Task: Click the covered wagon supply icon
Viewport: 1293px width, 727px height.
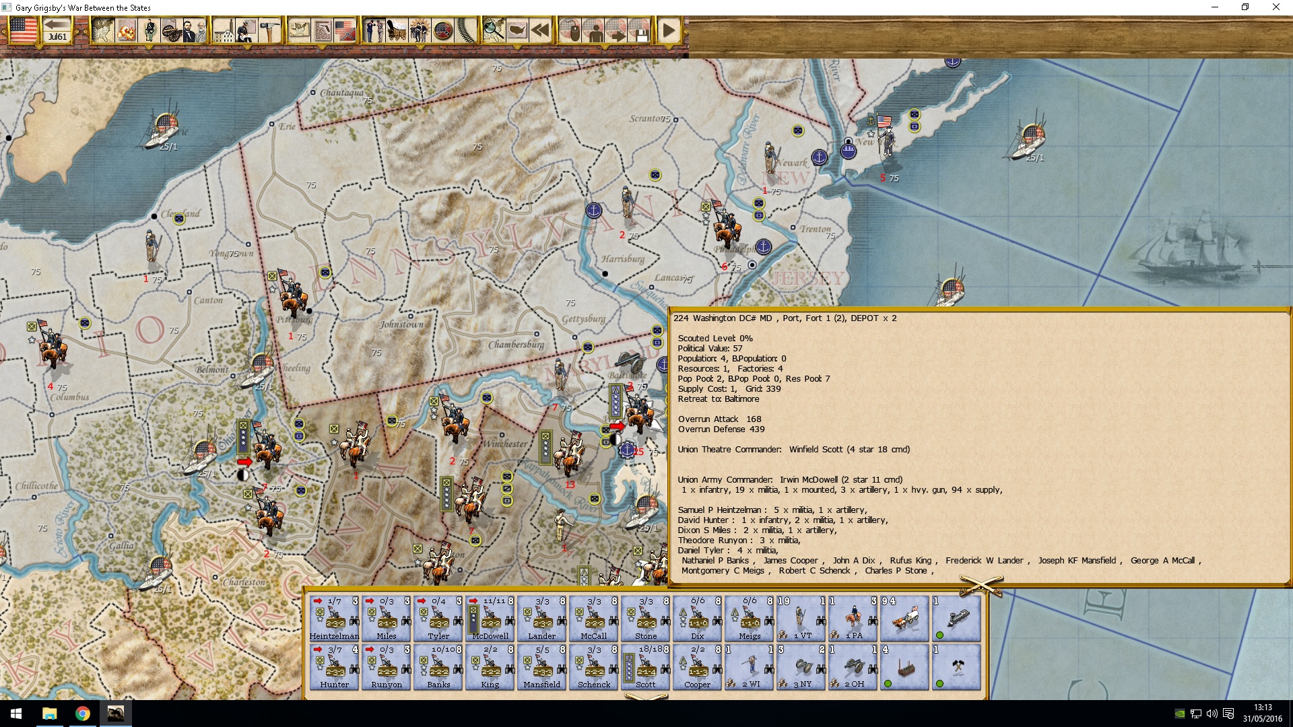Action: (396, 30)
